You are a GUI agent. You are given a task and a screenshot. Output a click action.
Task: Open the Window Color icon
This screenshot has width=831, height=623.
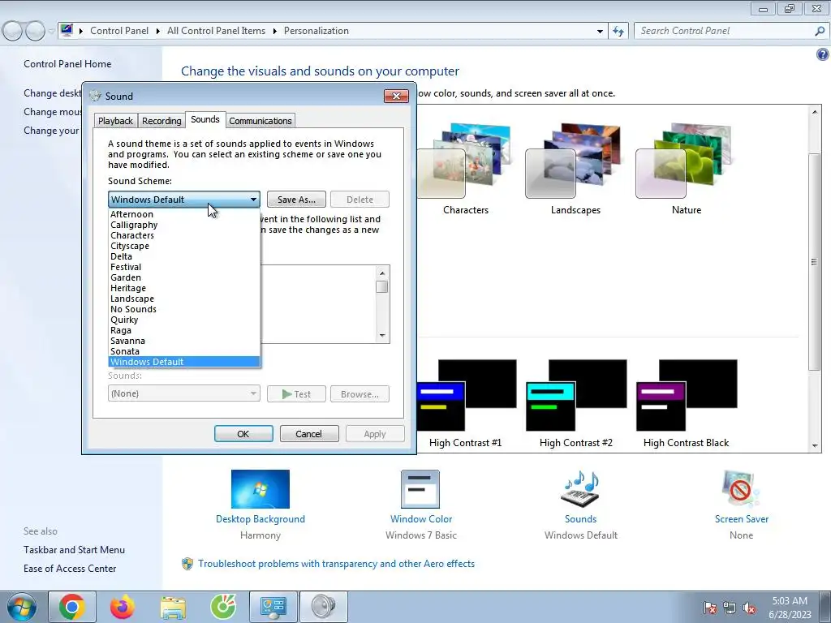tap(420, 489)
